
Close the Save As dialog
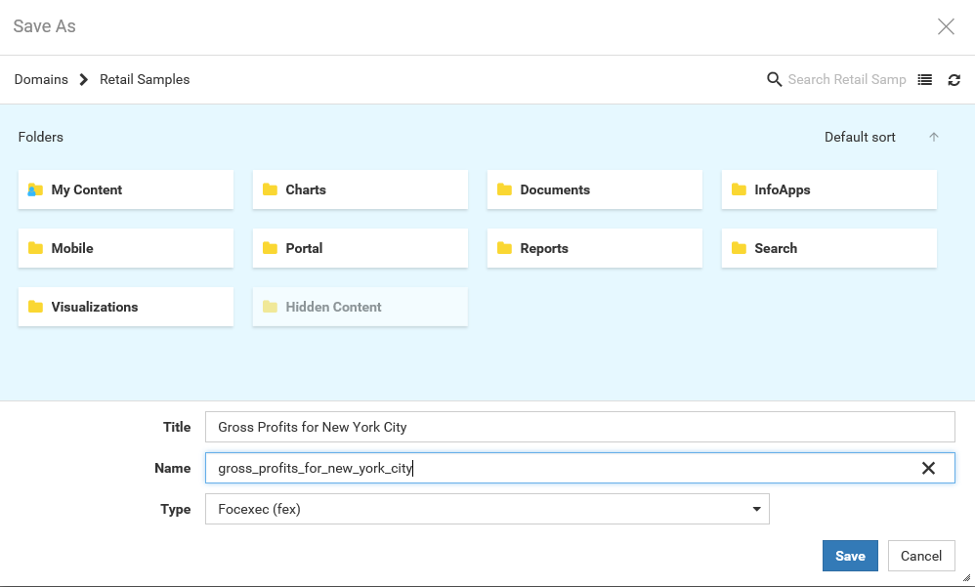coord(946,26)
